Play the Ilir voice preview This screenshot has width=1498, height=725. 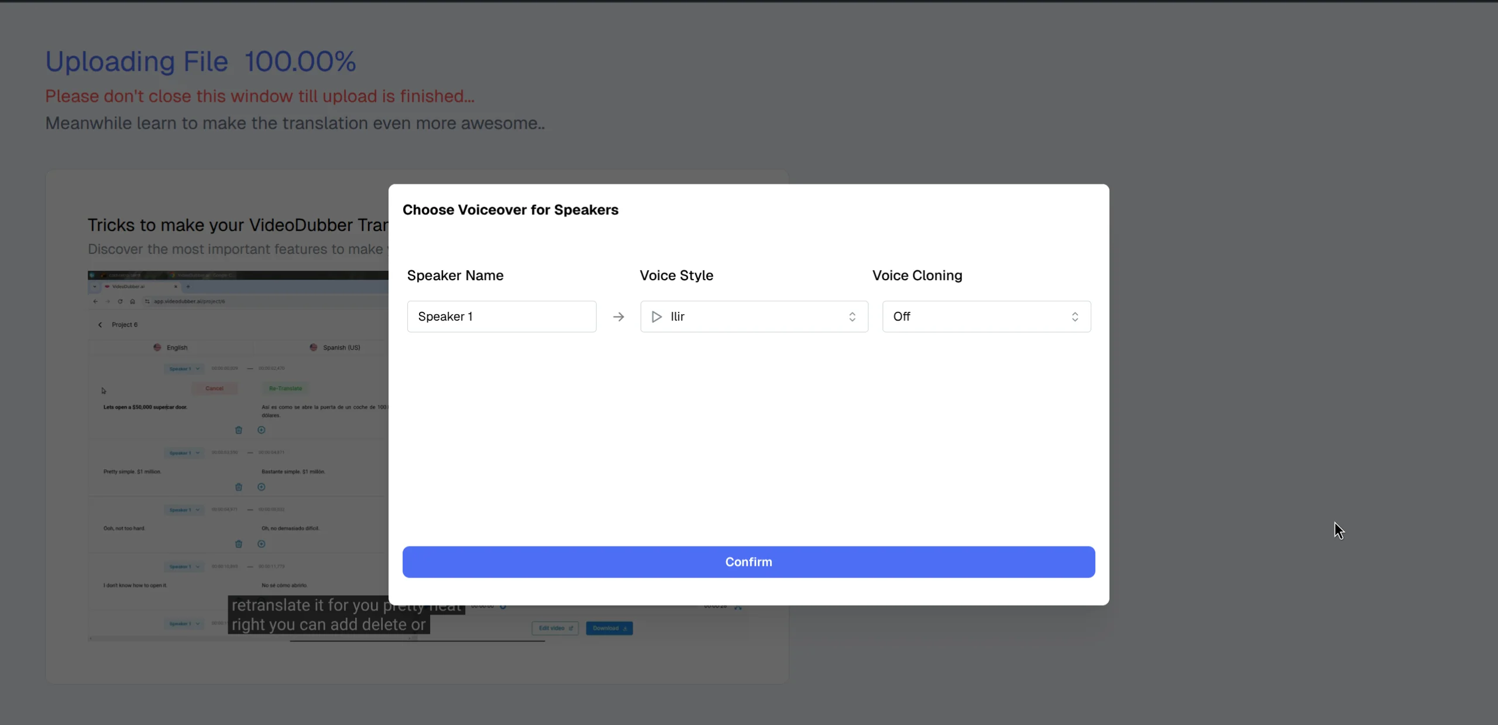tap(657, 317)
